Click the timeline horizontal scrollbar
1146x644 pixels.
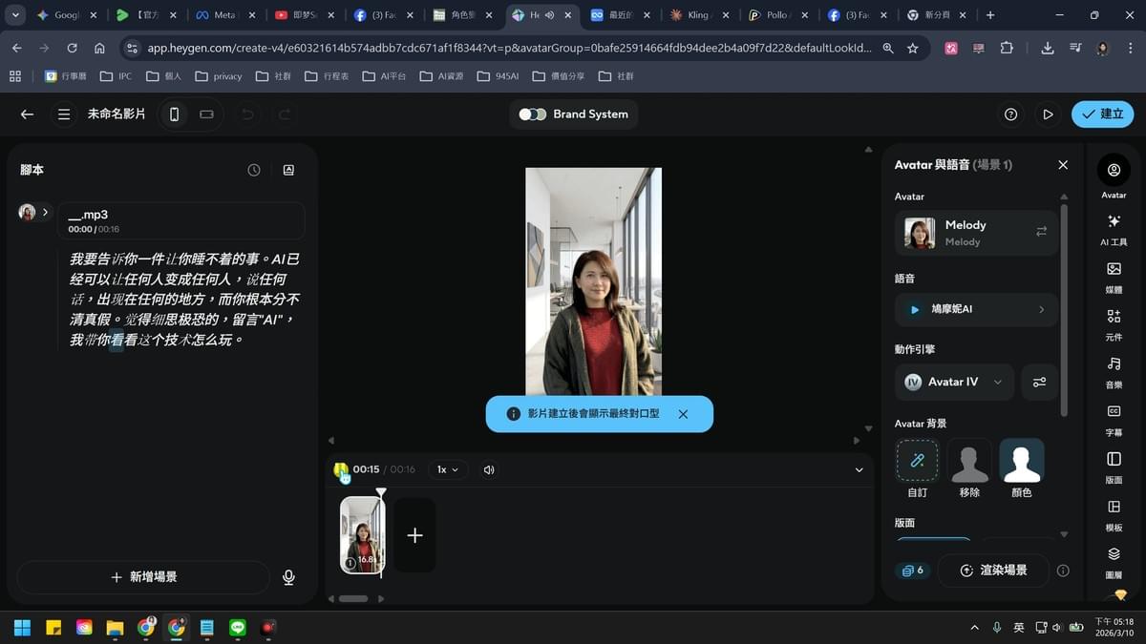click(x=353, y=599)
